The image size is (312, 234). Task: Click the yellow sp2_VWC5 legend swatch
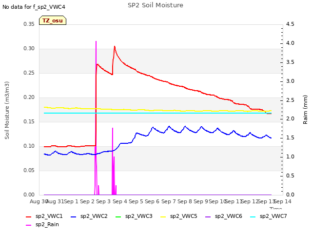click(x=163, y=216)
